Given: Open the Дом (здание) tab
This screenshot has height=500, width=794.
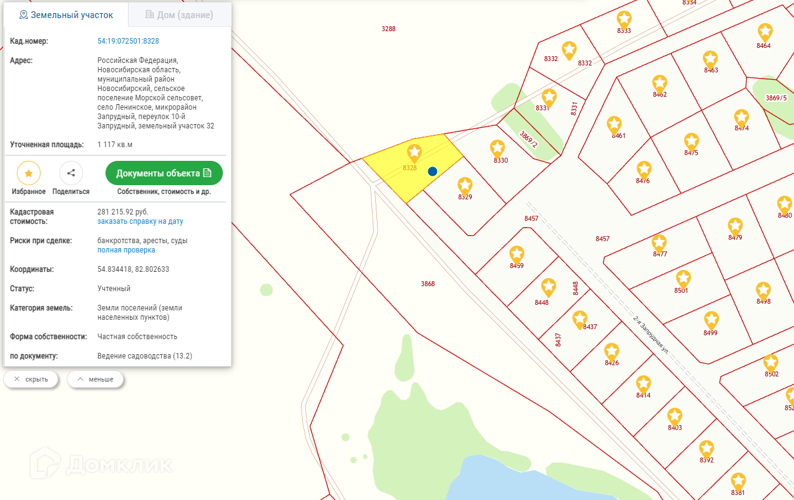Looking at the screenshot, I should click(x=179, y=14).
